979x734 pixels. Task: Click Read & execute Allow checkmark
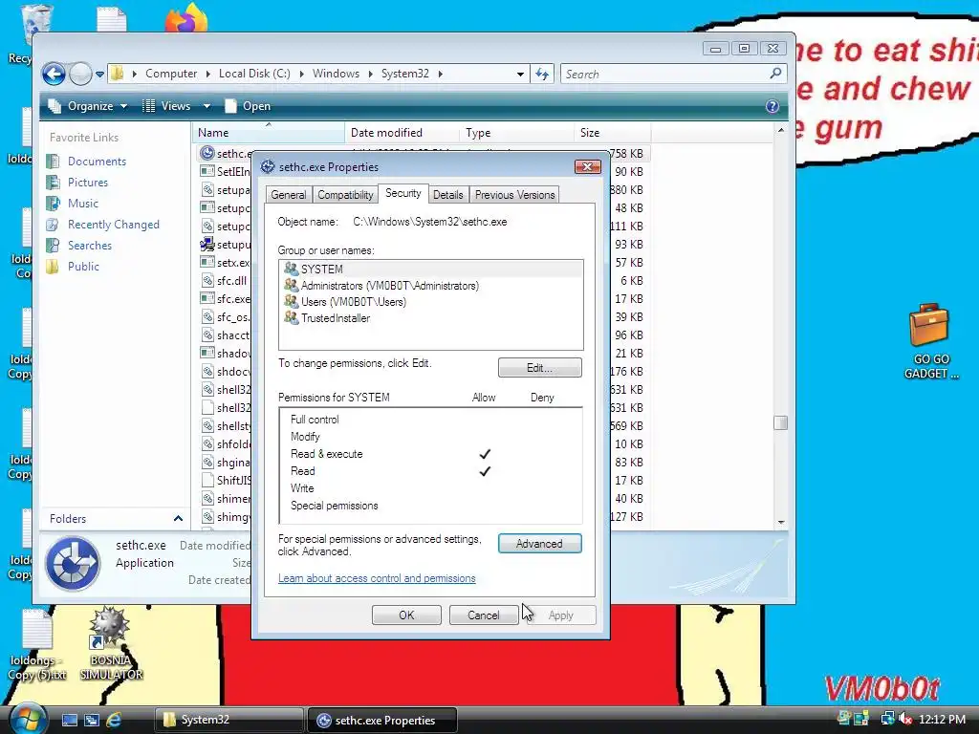485,454
